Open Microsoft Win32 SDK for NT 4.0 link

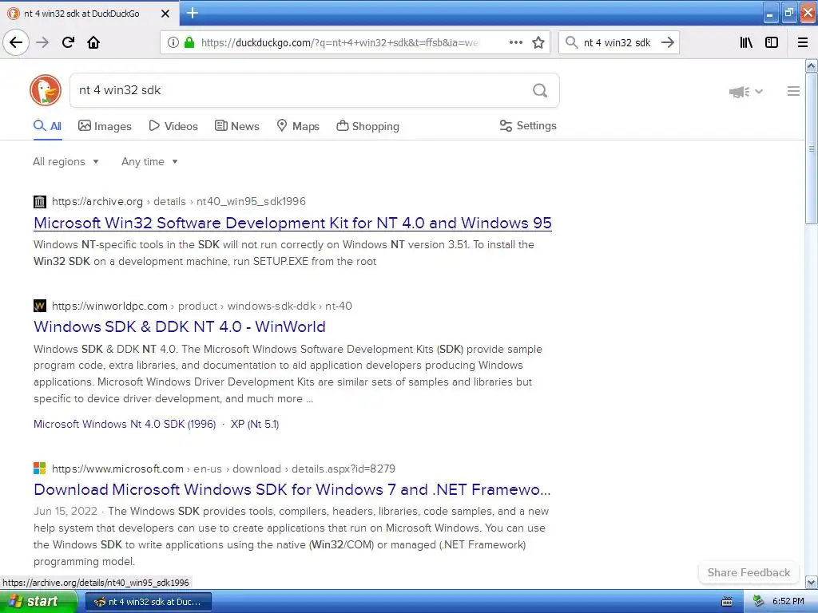[x=292, y=223]
